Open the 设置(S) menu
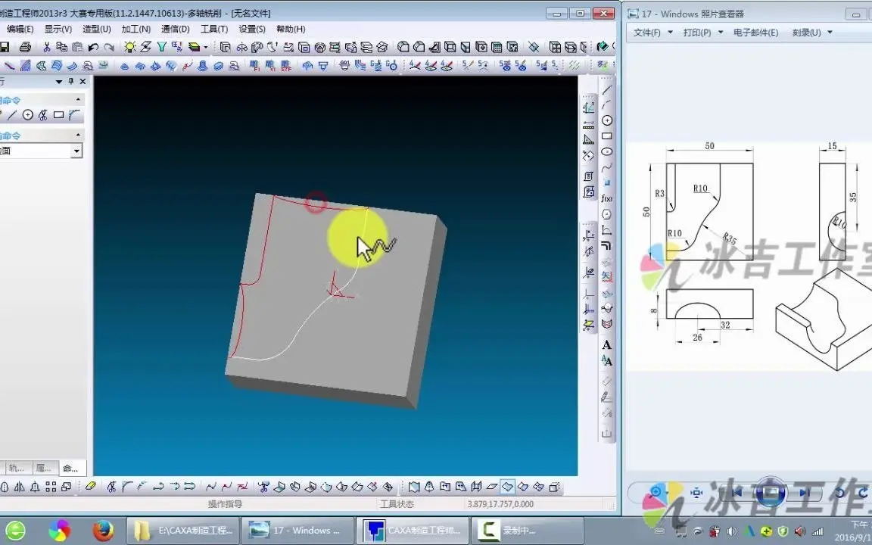Image resolution: width=872 pixels, height=545 pixels. coord(252,29)
